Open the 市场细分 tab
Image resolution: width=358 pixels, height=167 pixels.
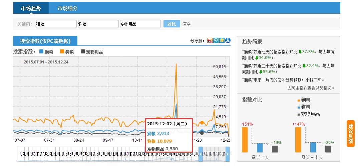click(67, 8)
